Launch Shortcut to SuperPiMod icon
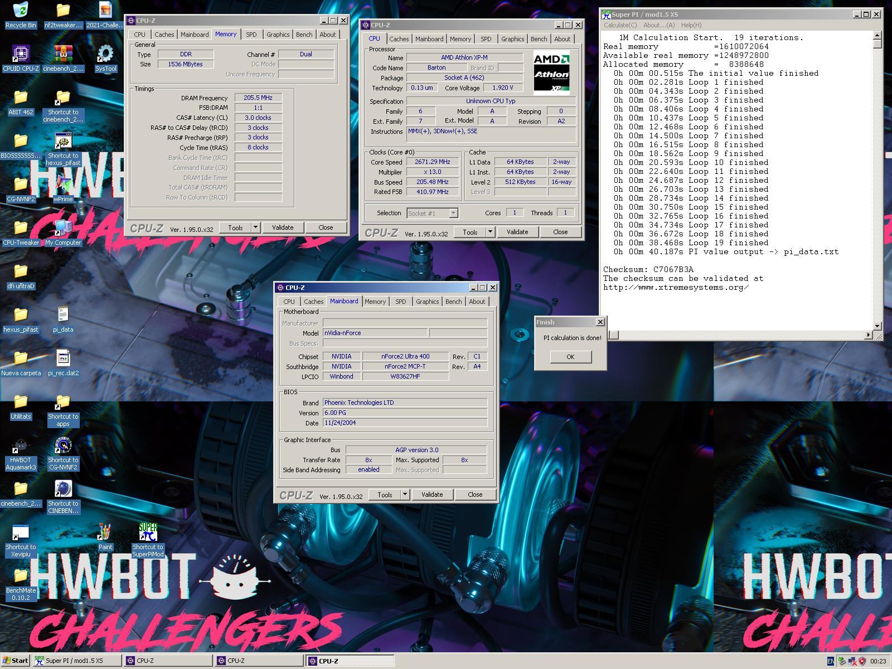 pos(148,541)
